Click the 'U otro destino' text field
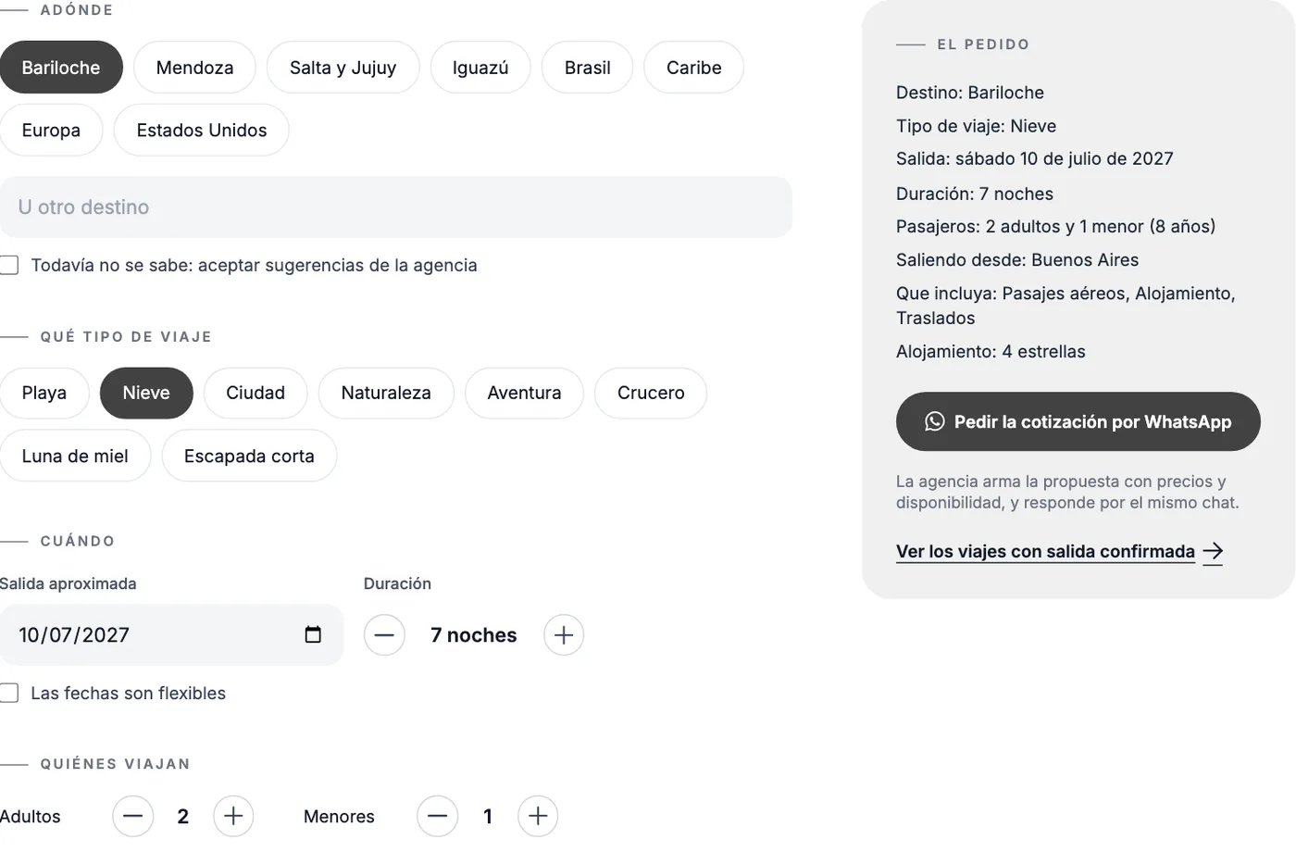The image size is (1296, 864). [396, 207]
